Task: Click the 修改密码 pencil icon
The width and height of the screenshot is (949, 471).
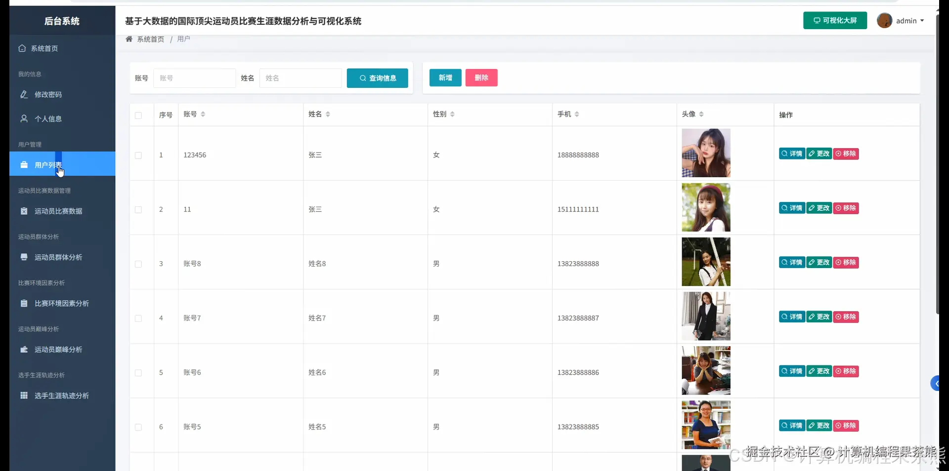Action: [x=24, y=94]
